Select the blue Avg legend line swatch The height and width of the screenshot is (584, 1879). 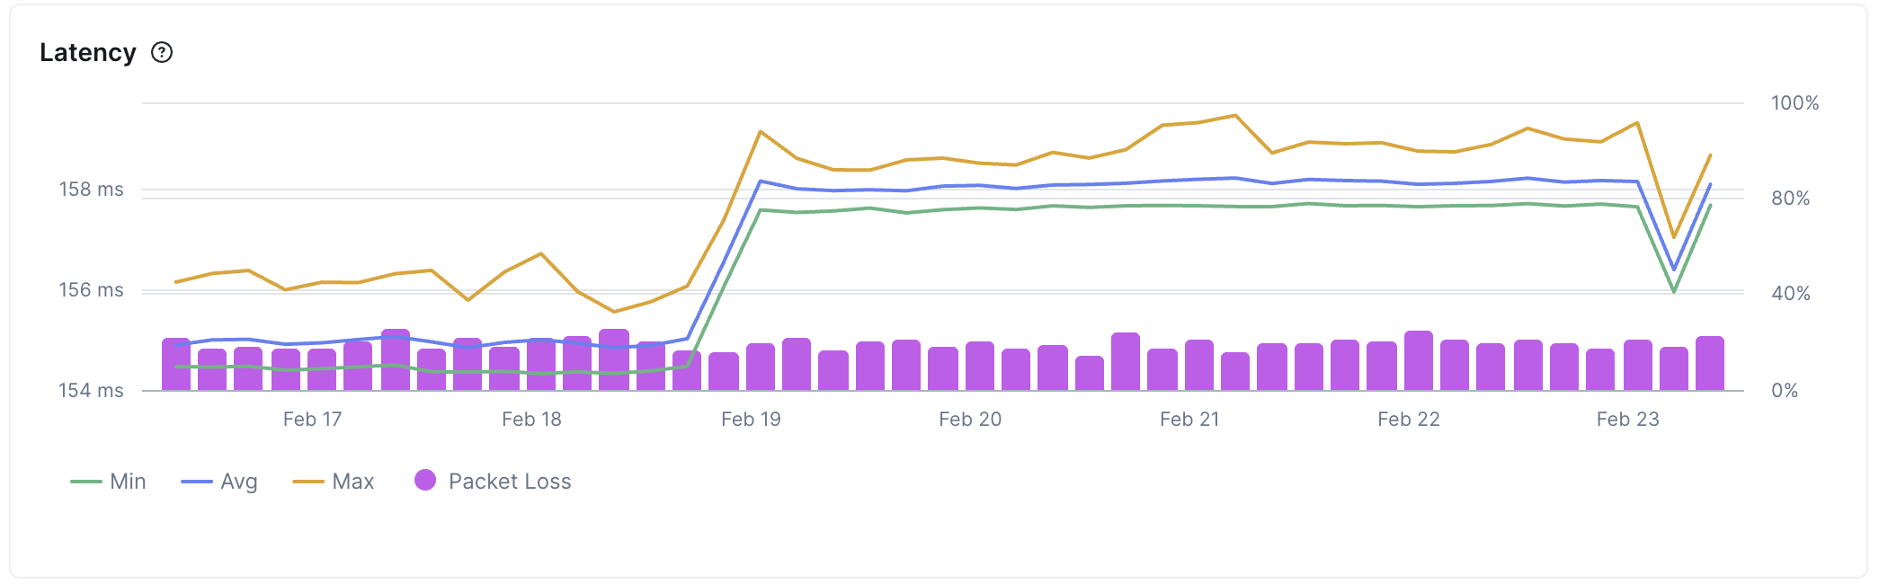pyautogui.click(x=197, y=482)
